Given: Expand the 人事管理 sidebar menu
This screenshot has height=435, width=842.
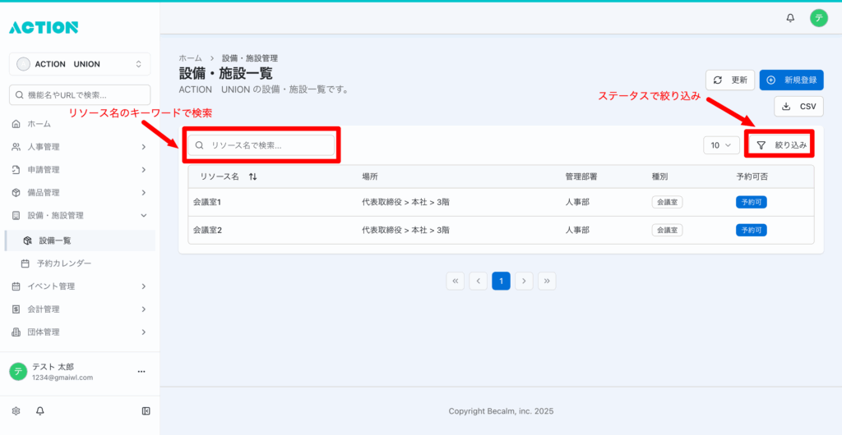Looking at the screenshot, I should click(80, 147).
